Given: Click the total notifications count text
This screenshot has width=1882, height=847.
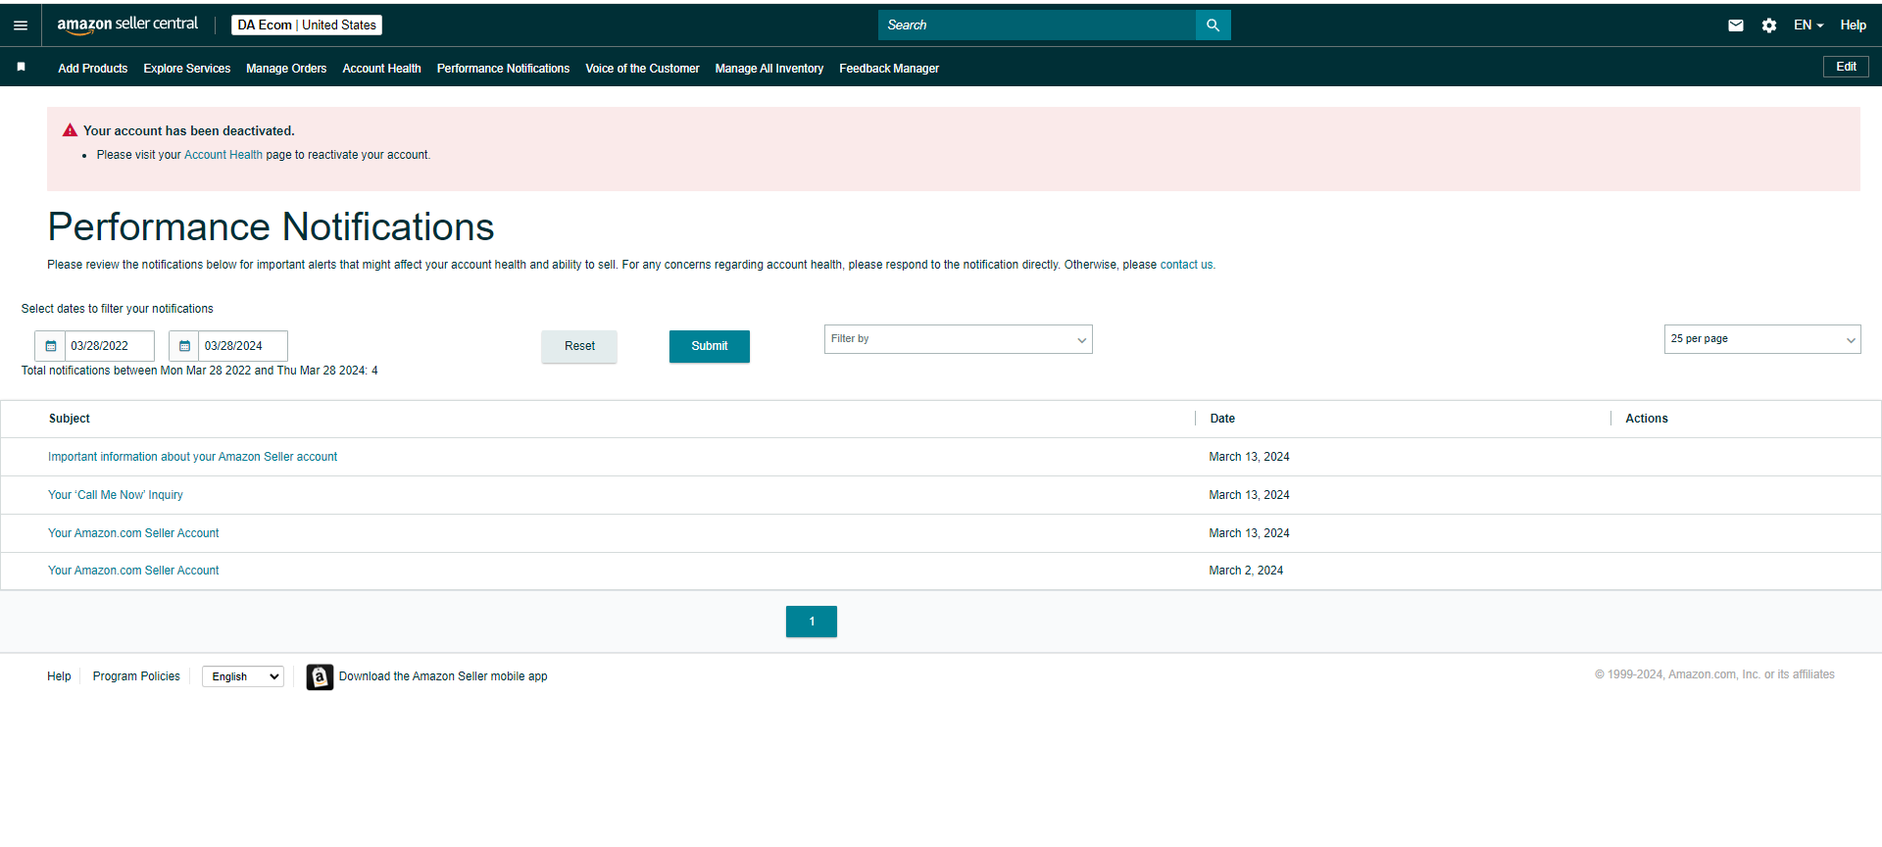Looking at the screenshot, I should tap(200, 371).
